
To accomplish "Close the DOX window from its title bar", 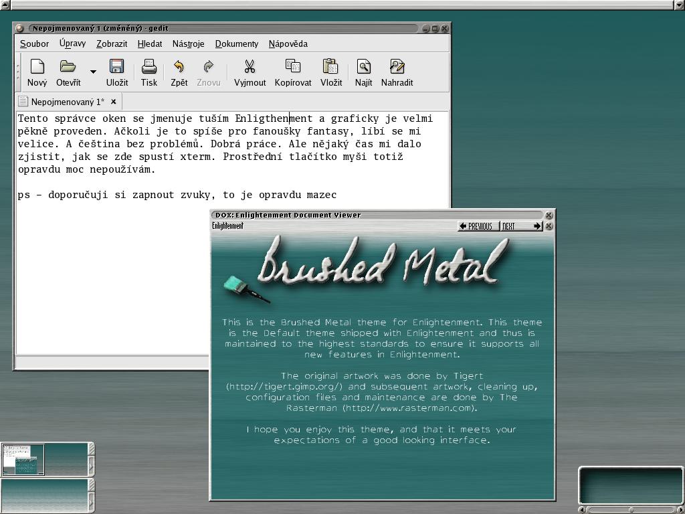I will [x=549, y=215].
